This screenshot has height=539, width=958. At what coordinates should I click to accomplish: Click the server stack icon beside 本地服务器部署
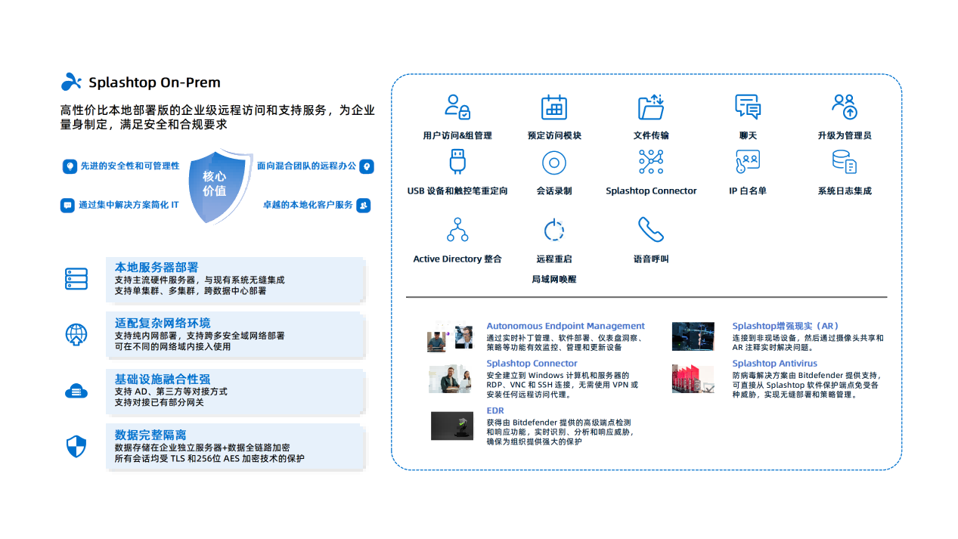pyautogui.click(x=76, y=279)
